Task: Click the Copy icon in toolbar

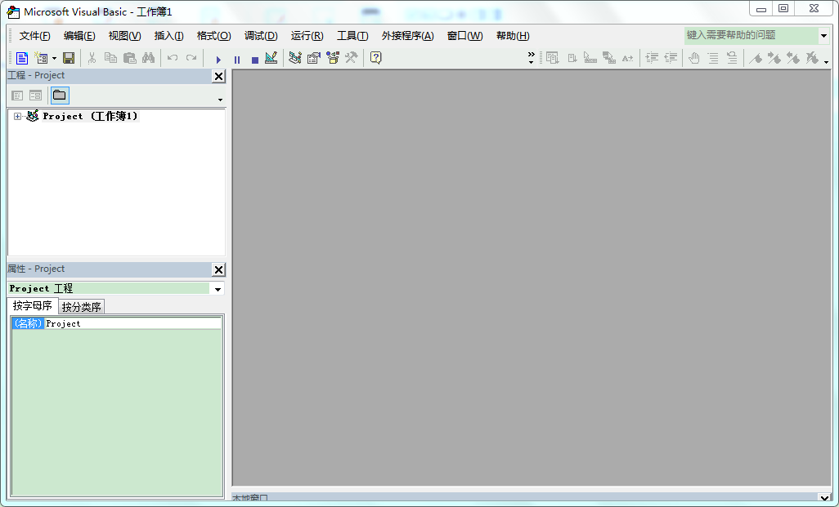Action: (x=110, y=58)
